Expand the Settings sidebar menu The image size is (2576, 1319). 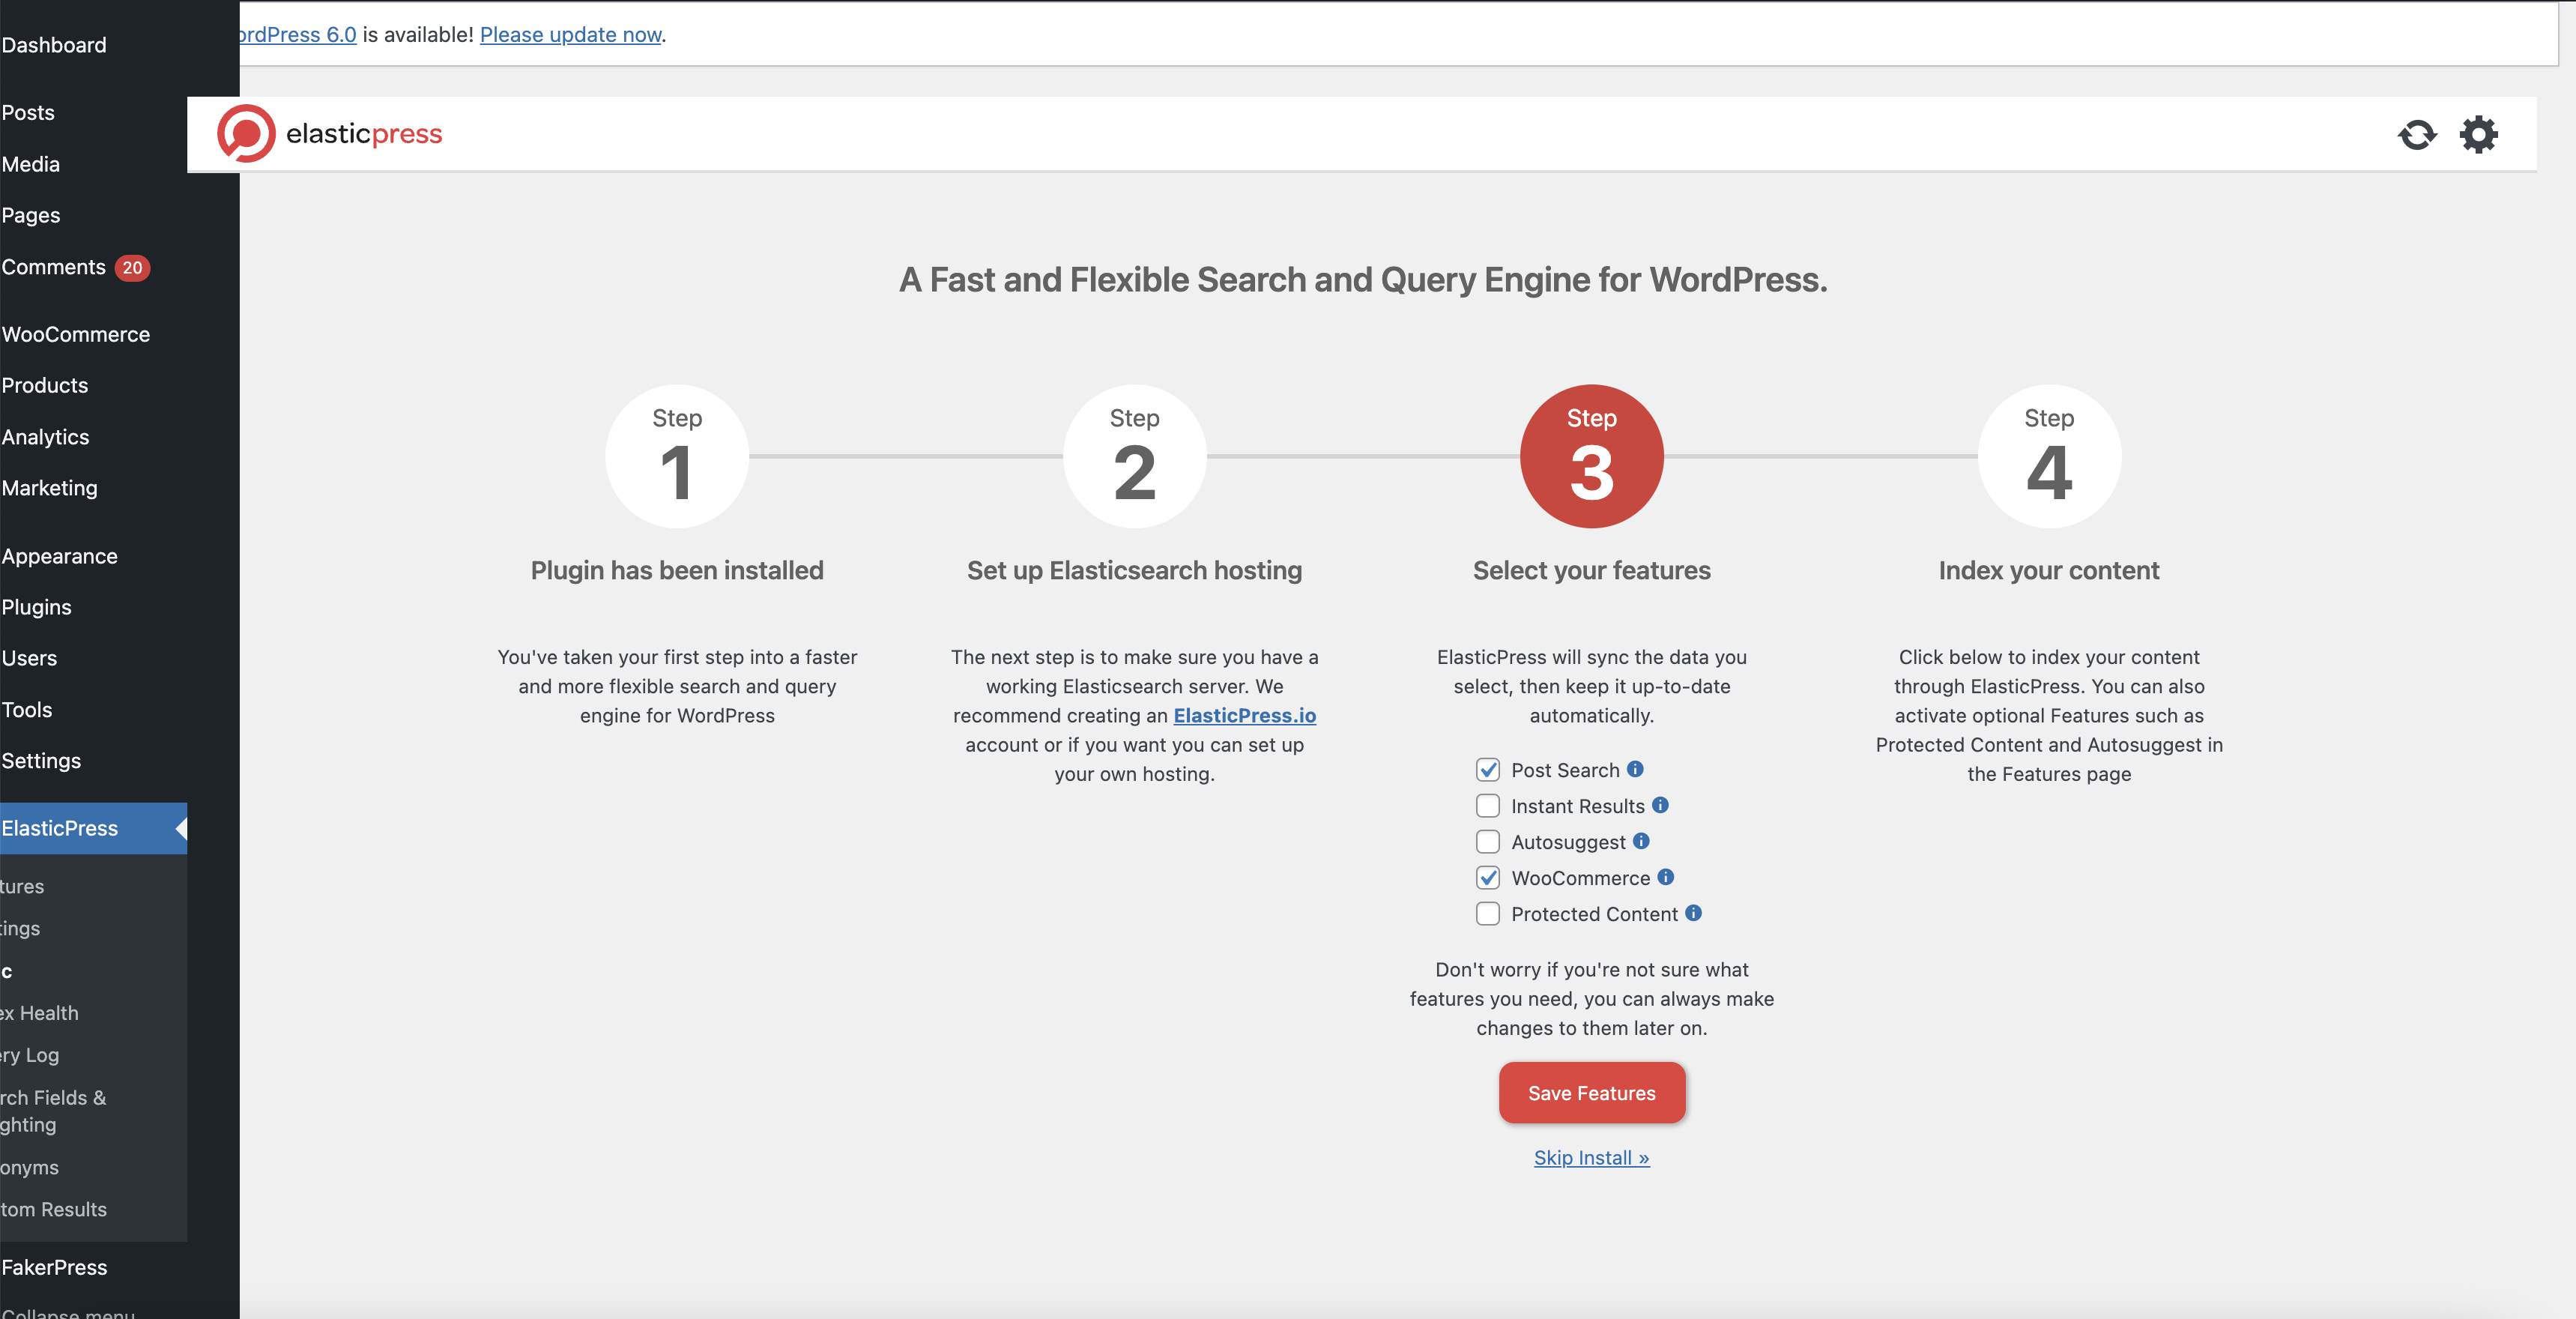(42, 760)
